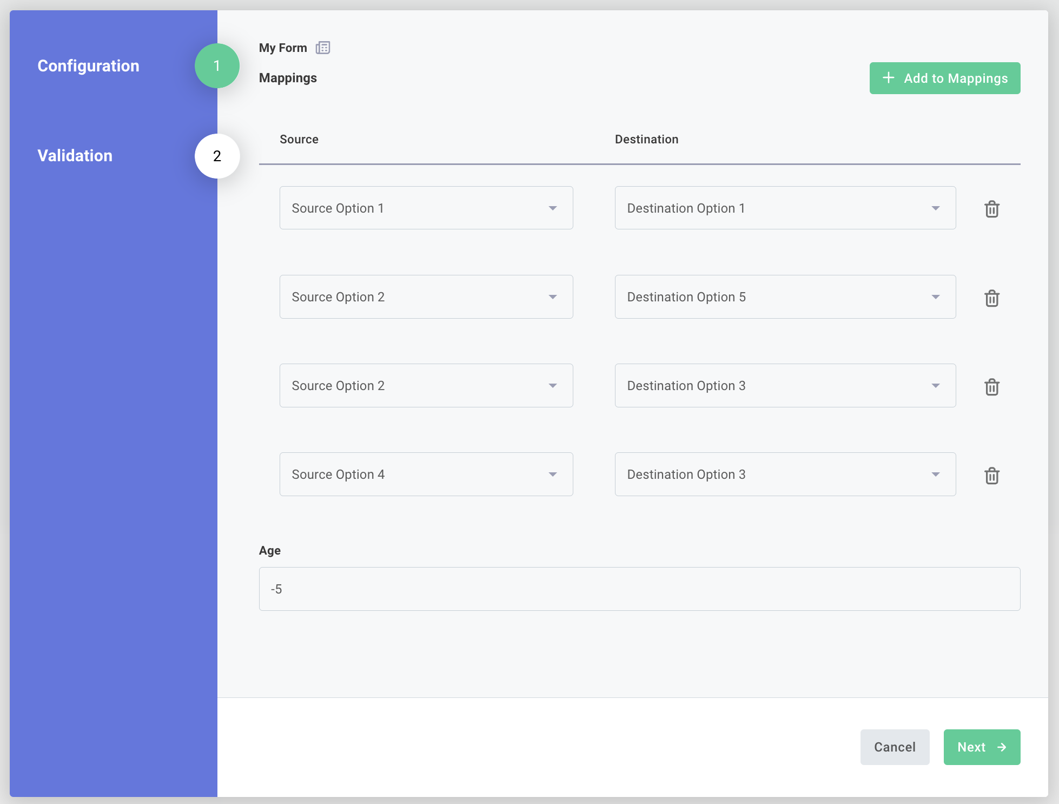Open the Source Option 4 dropdown
This screenshot has height=804, width=1059.
click(x=552, y=475)
